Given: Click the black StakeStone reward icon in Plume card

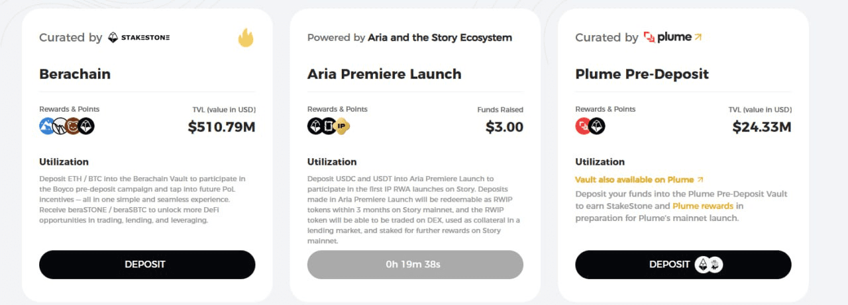Looking at the screenshot, I should tap(597, 126).
